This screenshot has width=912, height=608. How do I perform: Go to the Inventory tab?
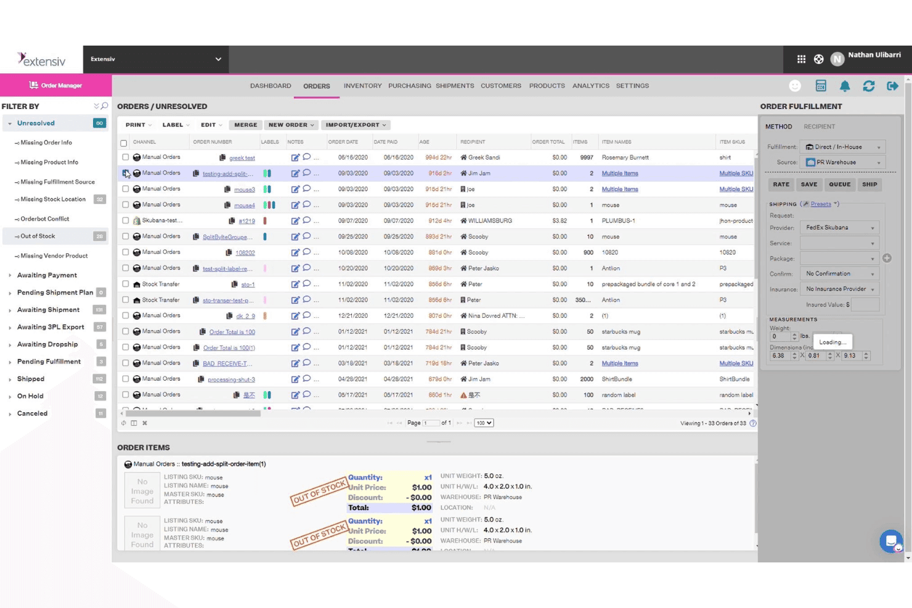(362, 86)
